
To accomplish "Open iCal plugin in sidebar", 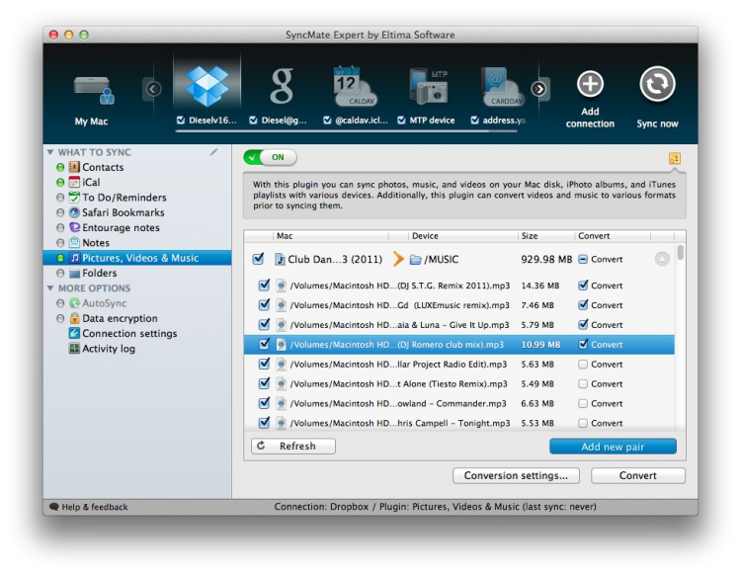I will 91,183.
